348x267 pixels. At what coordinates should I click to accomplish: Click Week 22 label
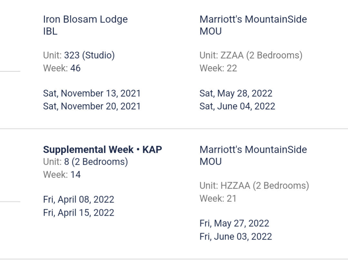pyautogui.click(x=218, y=68)
